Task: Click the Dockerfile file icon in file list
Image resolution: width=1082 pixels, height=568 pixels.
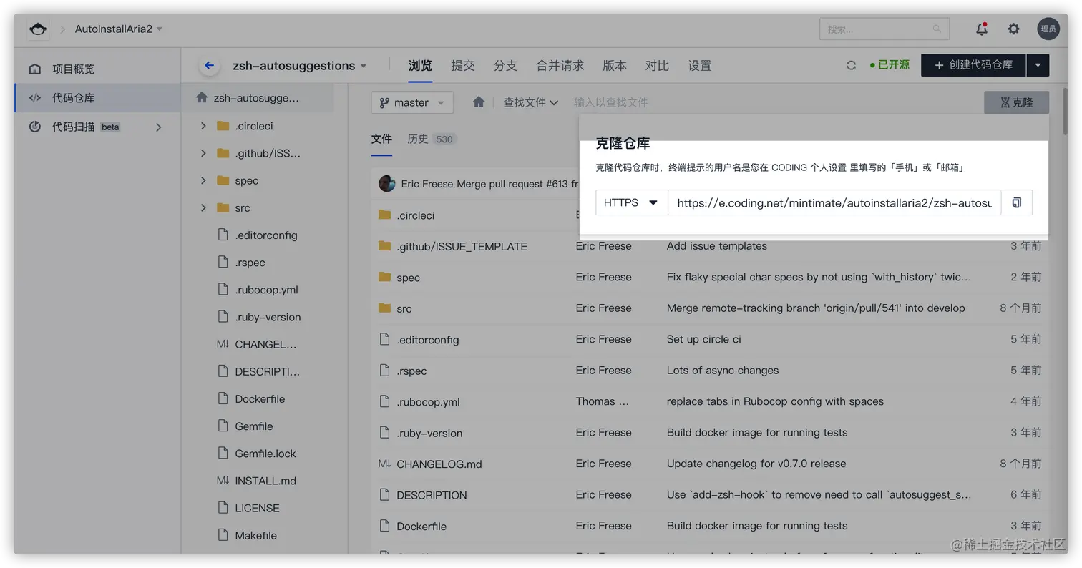Action: pyautogui.click(x=384, y=526)
